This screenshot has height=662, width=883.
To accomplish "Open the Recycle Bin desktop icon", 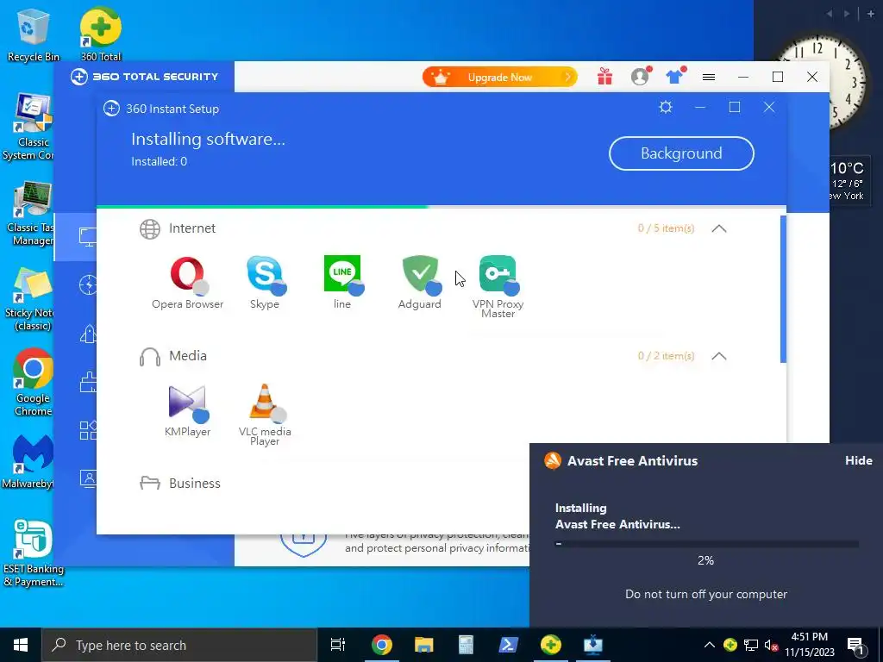I will tap(32, 34).
